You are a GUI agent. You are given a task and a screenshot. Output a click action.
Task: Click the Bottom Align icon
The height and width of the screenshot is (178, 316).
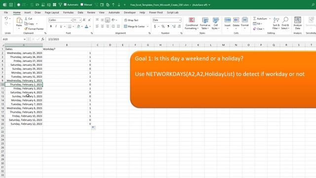pyautogui.click(x=108, y=20)
